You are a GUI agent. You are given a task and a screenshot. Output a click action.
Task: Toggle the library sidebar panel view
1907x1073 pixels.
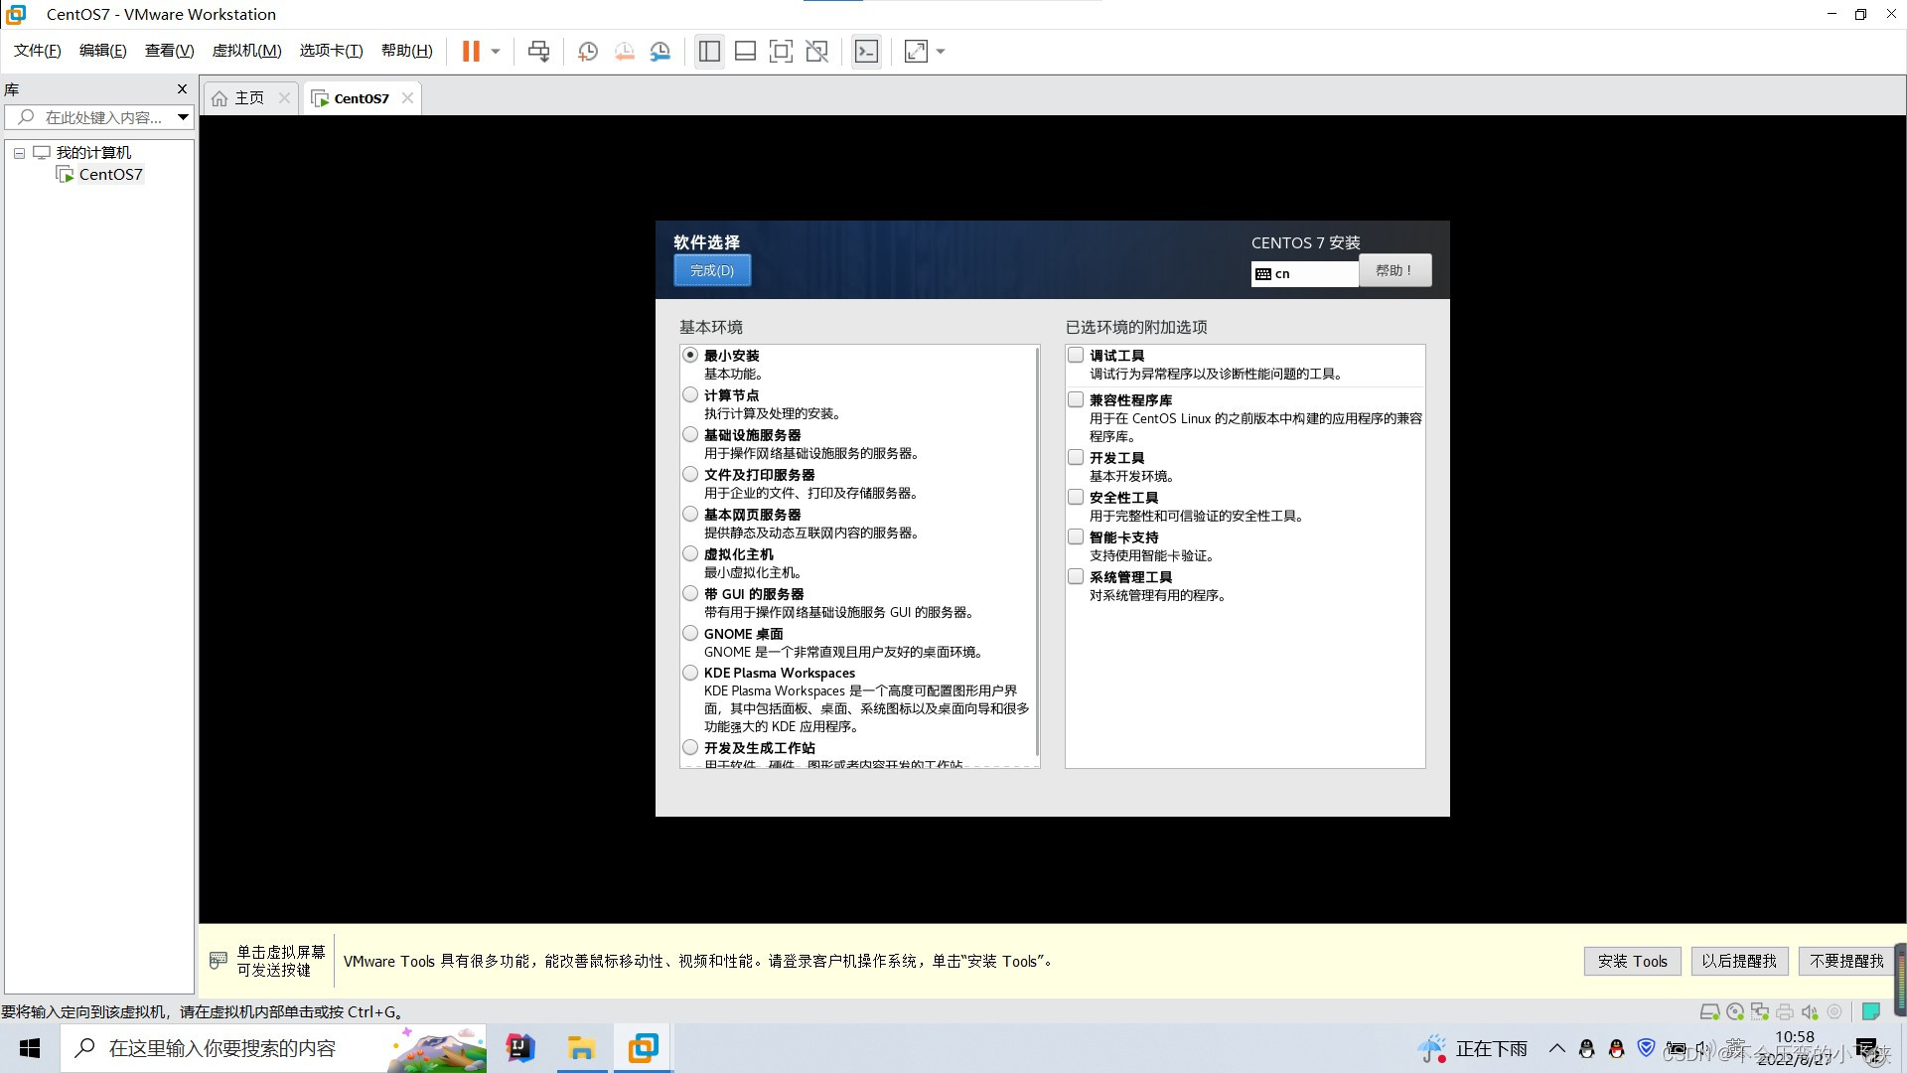coord(709,51)
